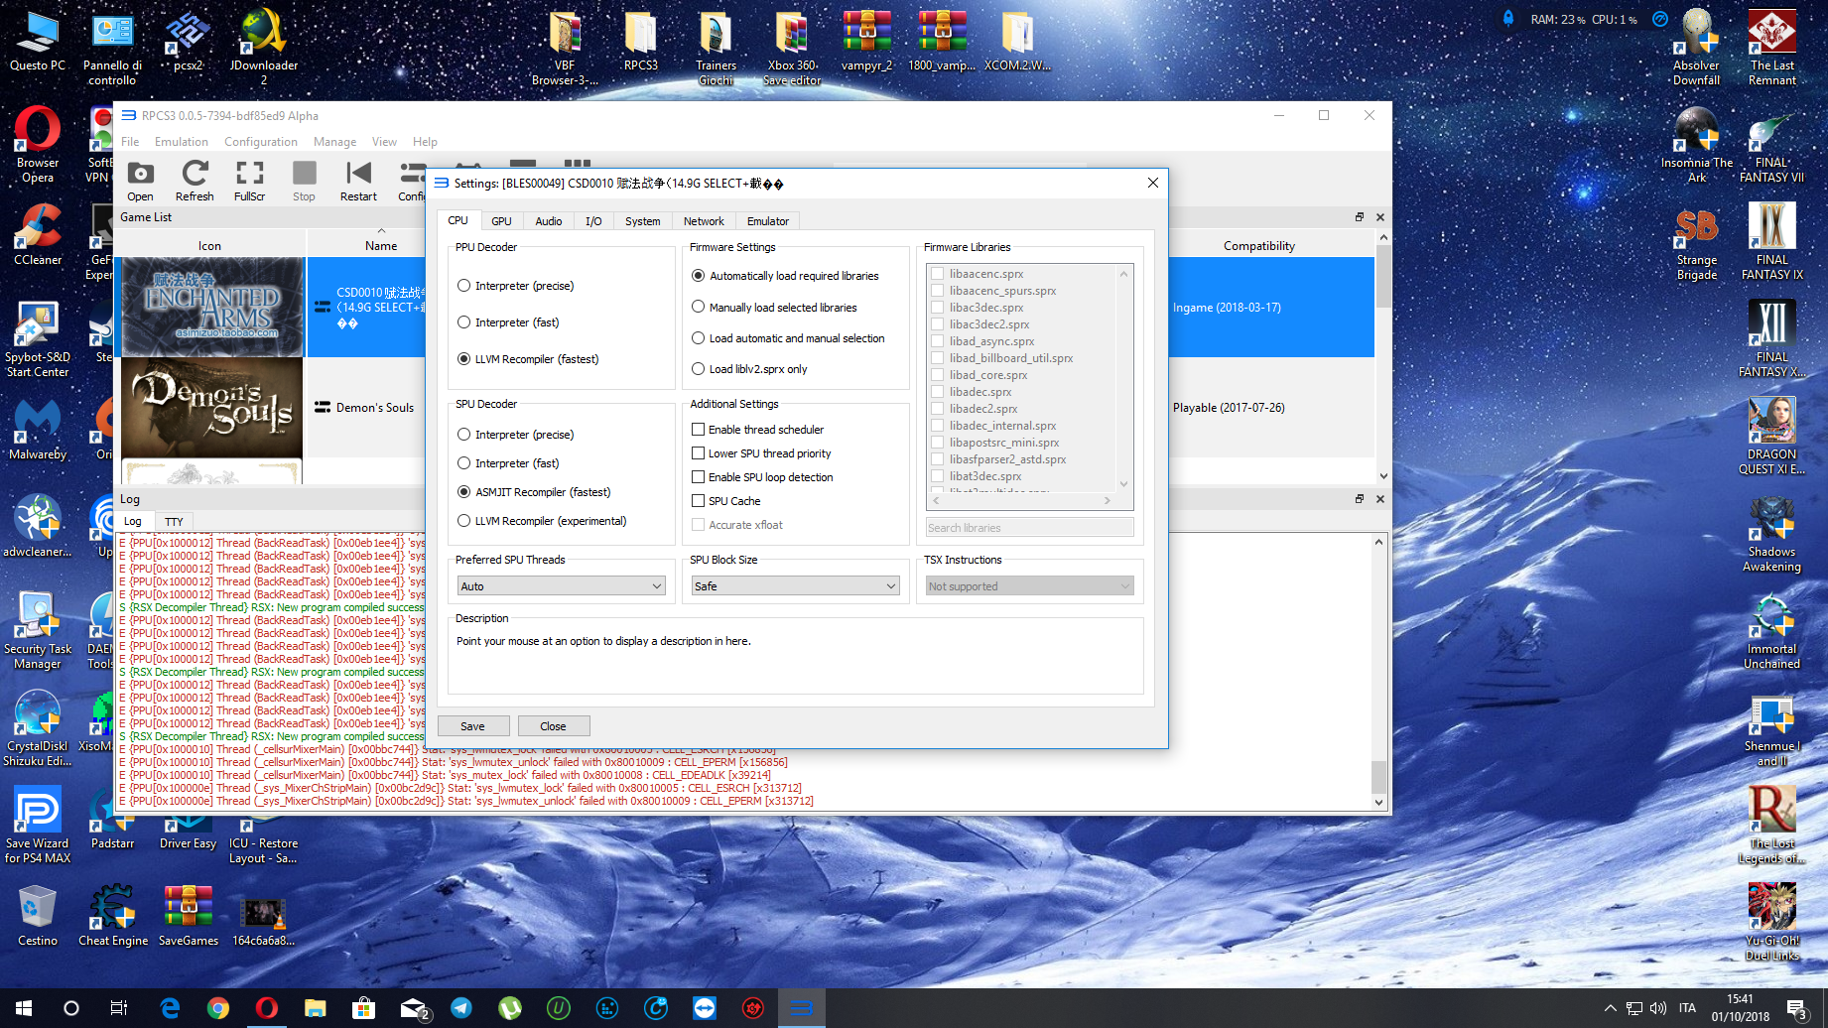Toggle the FullScr toolbar icon
The image size is (1828, 1028).
pyautogui.click(x=249, y=181)
